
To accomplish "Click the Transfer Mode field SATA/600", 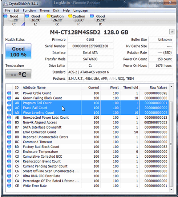I will (90, 59).
